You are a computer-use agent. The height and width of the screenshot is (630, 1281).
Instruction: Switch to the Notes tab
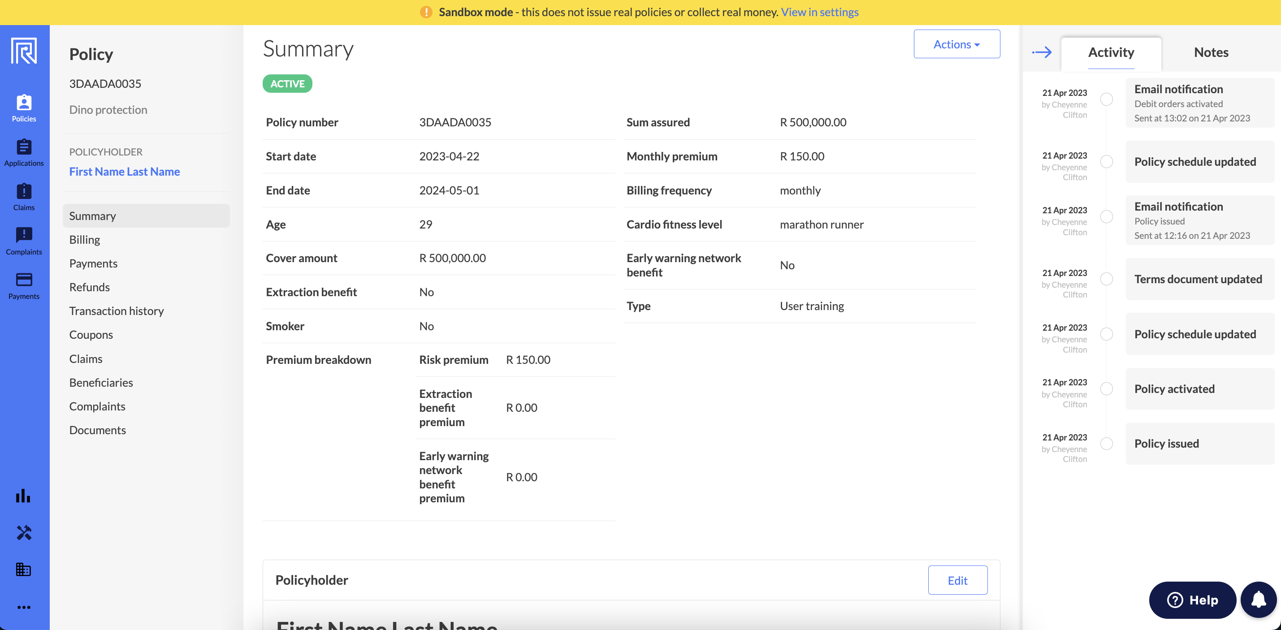1212,52
